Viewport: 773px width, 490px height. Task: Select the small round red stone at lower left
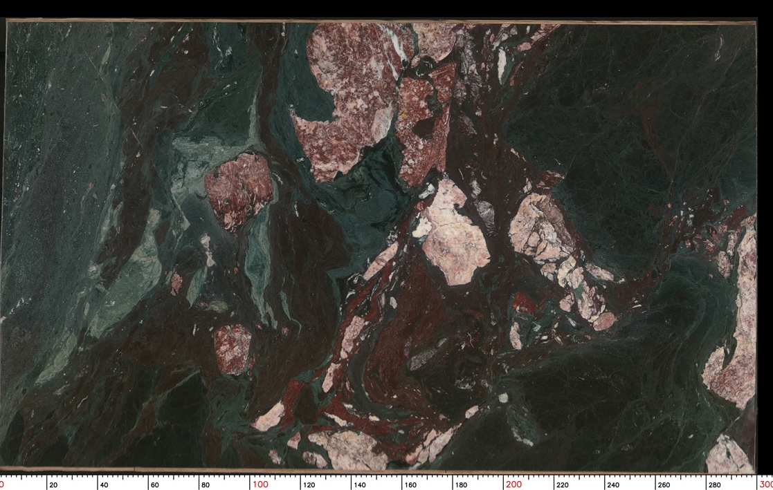(x=233, y=348)
